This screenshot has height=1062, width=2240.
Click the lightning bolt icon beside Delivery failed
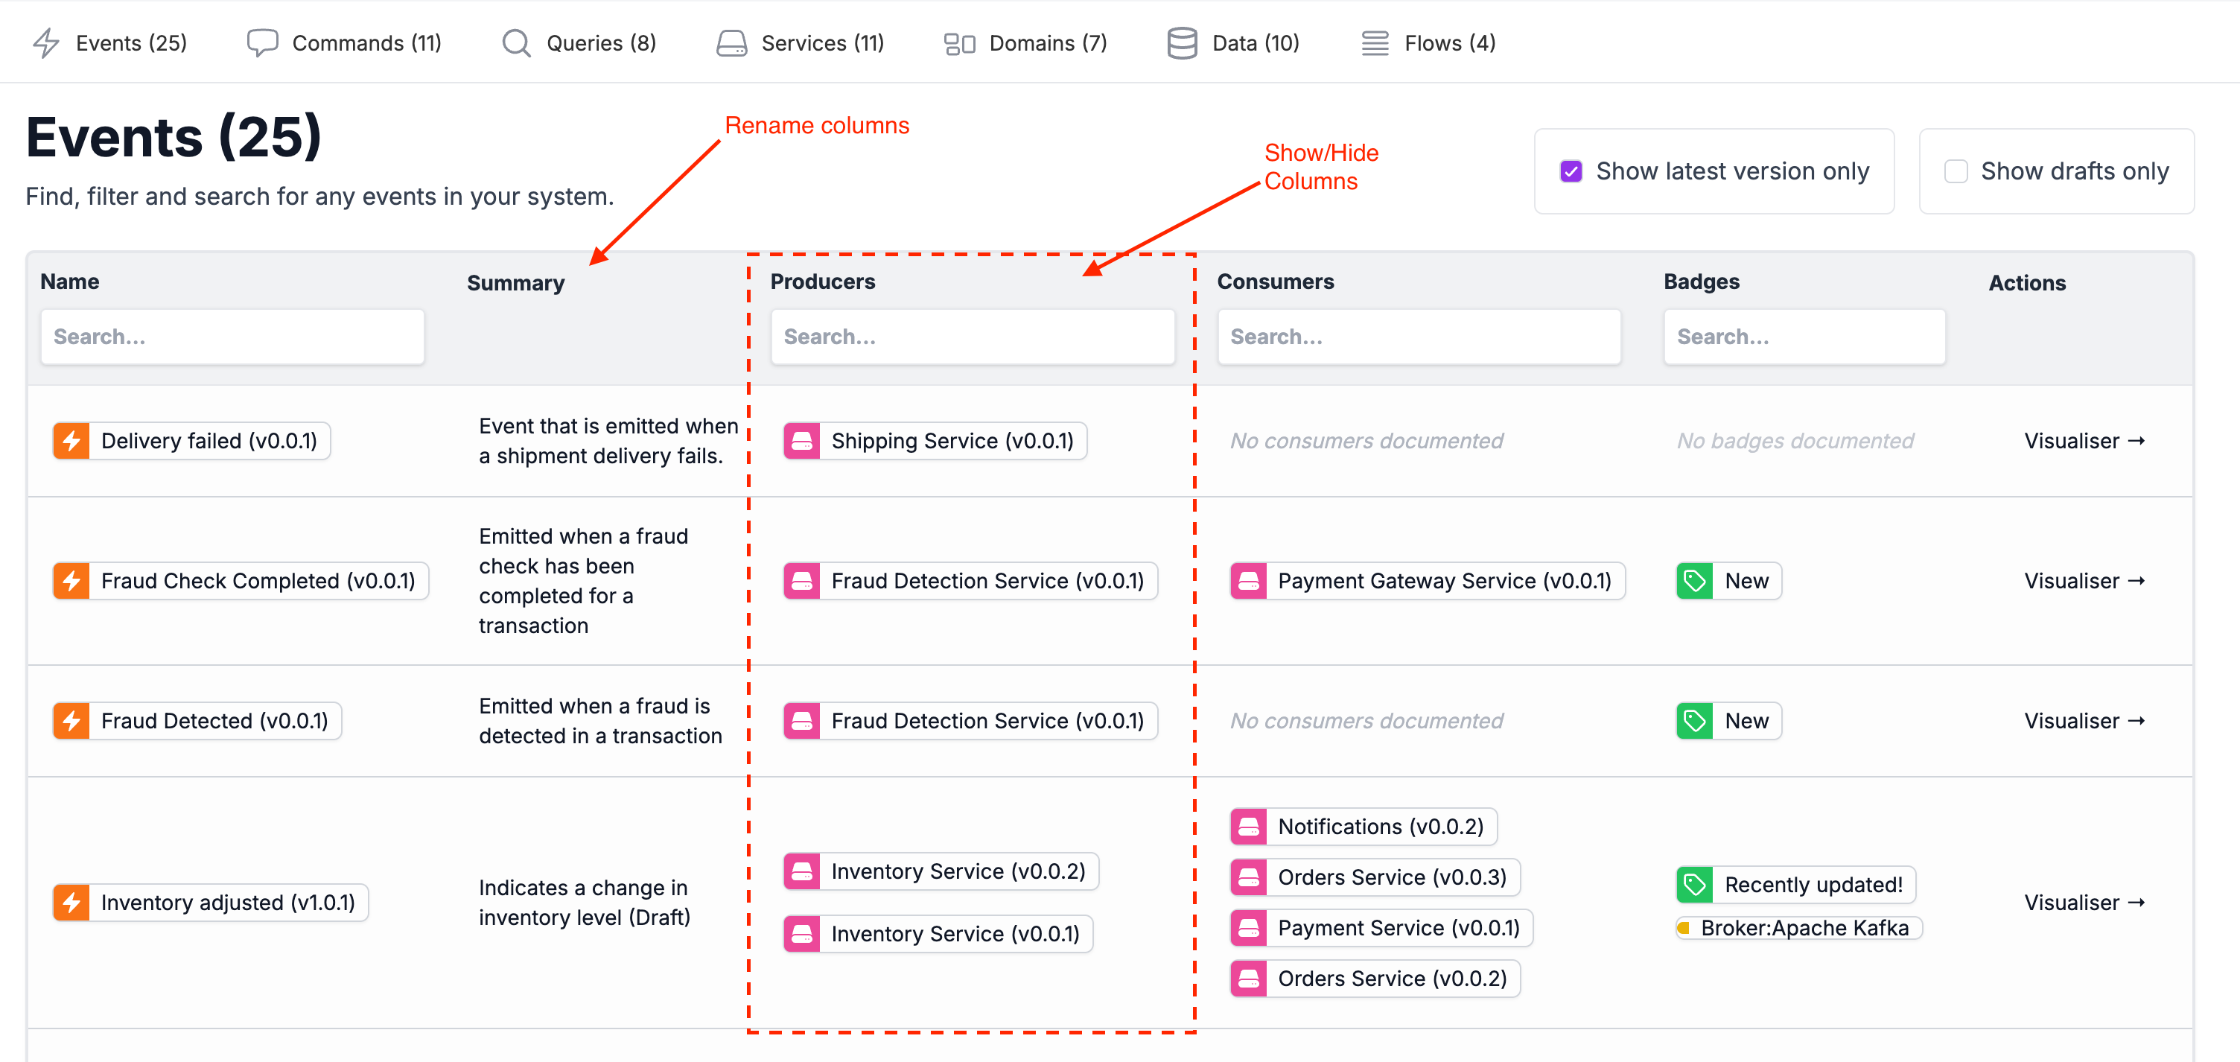tap(71, 441)
